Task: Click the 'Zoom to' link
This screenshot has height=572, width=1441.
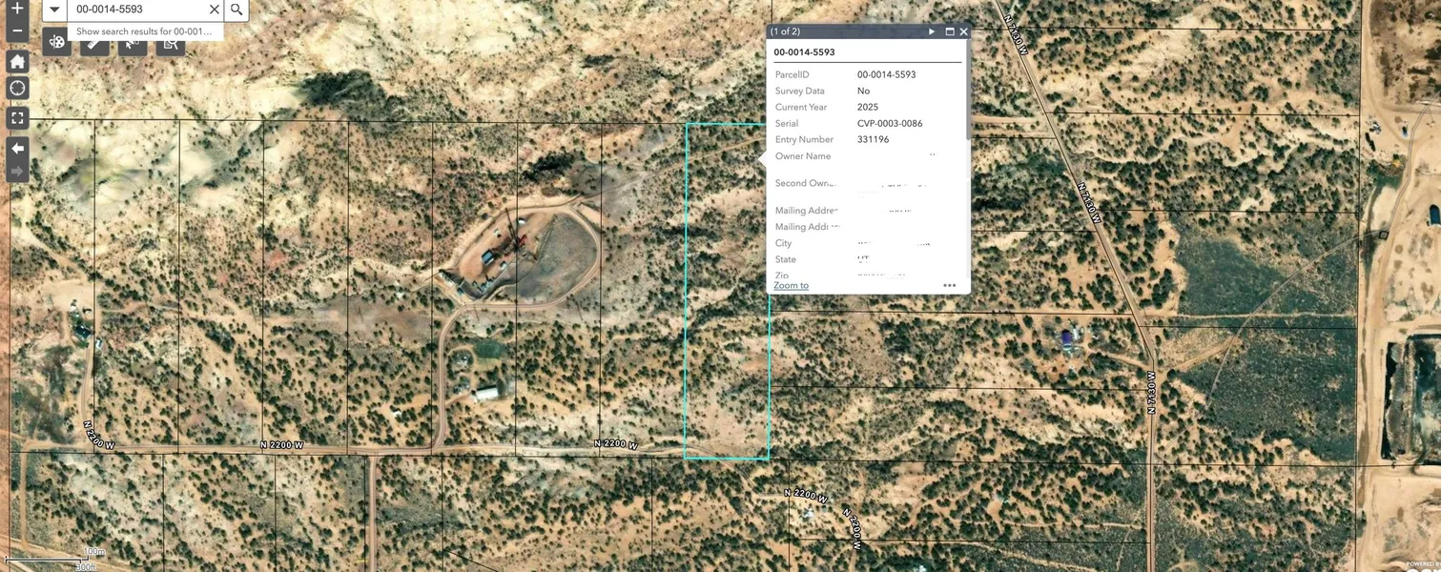Action: pyautogui.click(x=791, y=285)
